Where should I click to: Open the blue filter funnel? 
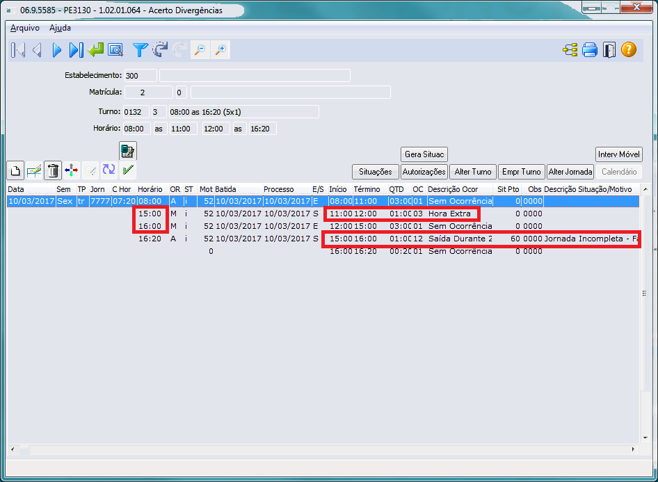pos(140,50)
